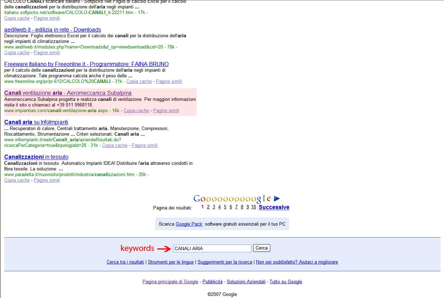444x298 pixels.
Task: Open the Canali ventilazione aria Aeromeccanica Subalpina result
Action: [x=68, y=93]
